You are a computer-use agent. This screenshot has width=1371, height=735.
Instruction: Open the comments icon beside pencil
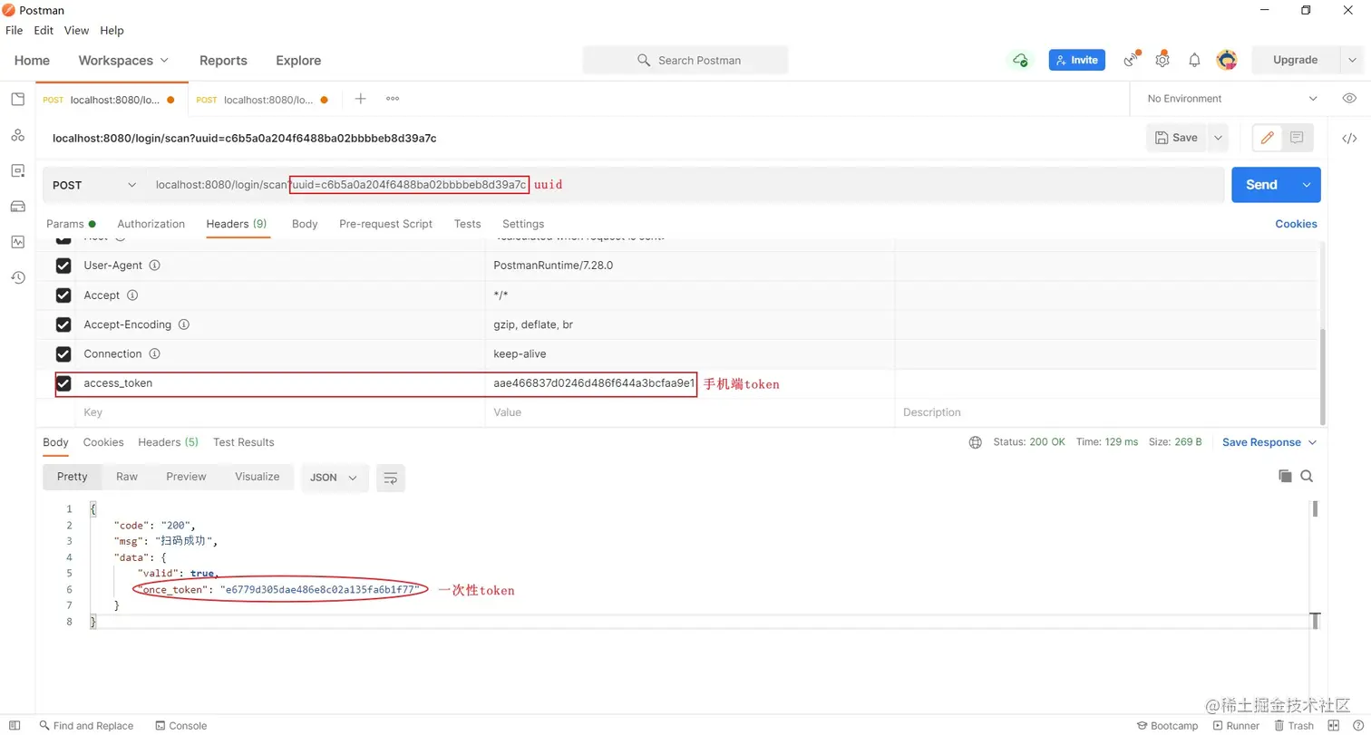pyautogui.click(x=1297, y=138)
